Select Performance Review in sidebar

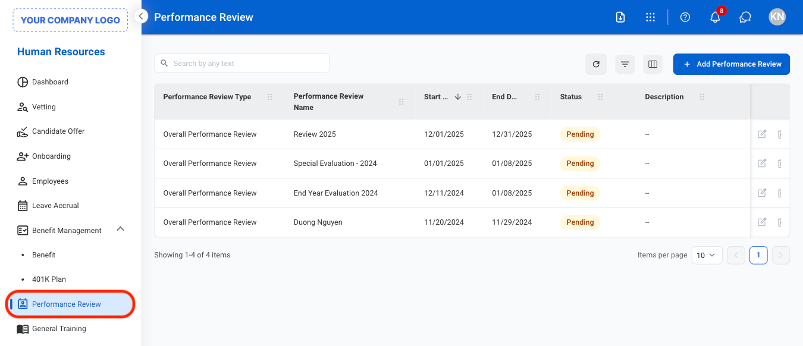[71, 304]
